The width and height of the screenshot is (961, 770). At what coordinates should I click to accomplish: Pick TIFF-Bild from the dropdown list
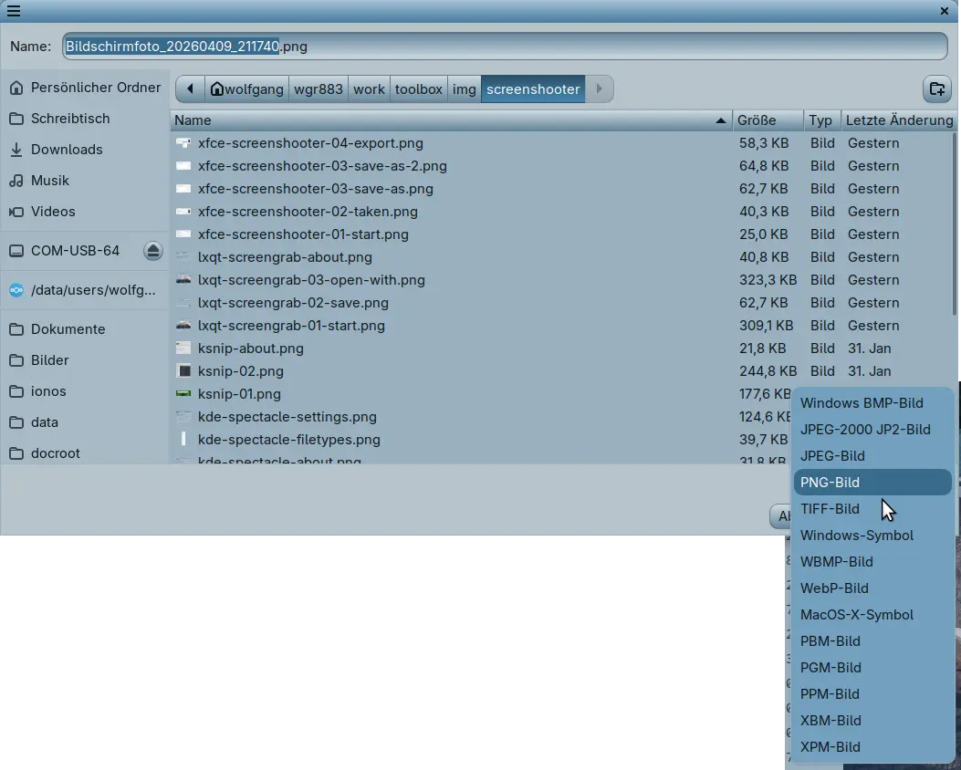point(872,508)
